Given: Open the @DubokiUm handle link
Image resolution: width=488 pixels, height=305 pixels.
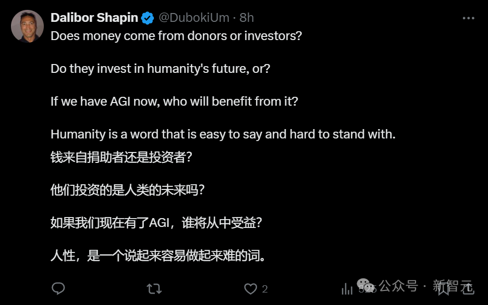Looking at the screenshot, I should (193, 18).
